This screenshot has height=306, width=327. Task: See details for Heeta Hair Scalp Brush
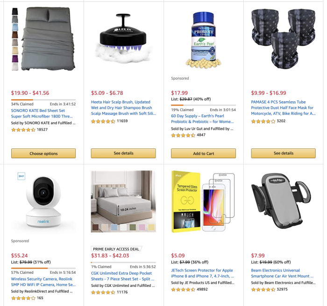click(x=123, y=153)
